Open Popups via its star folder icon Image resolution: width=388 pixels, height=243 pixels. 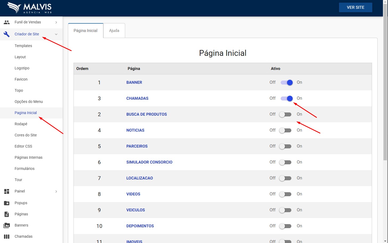coord(7,203)
